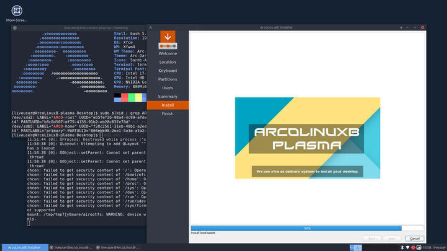The height and width of the screenshot is (251, 447).
Task: Select the Location step in sidebar
Action: point(168,62)
